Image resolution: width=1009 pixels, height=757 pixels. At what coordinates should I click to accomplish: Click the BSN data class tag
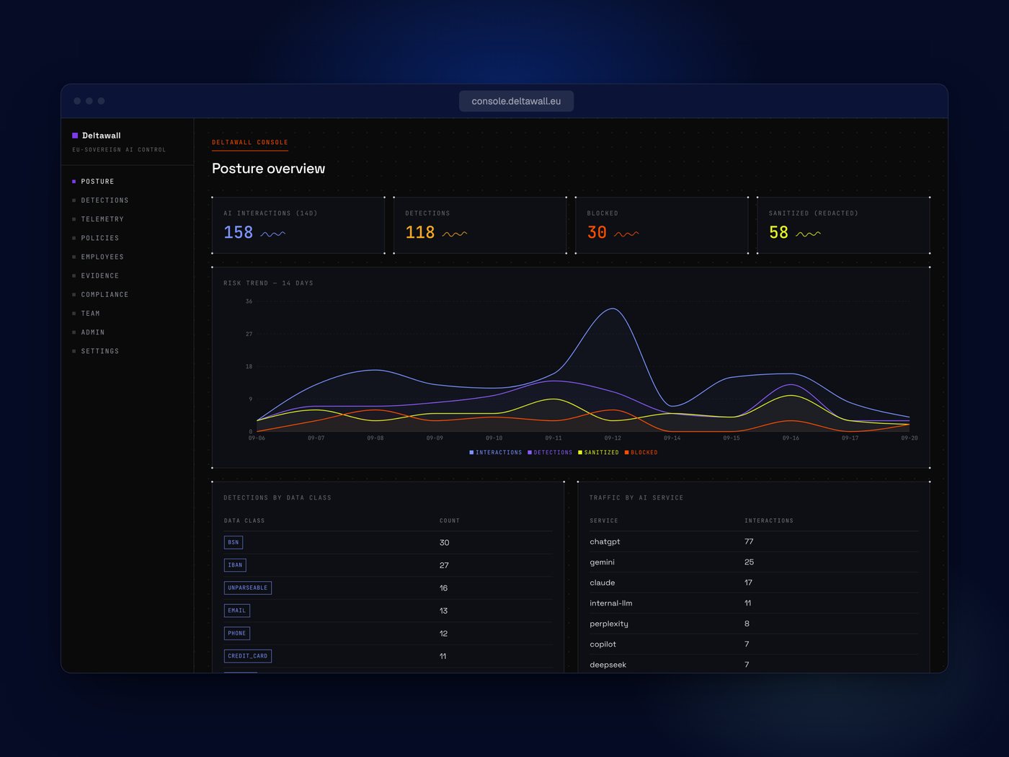point(234,542)
